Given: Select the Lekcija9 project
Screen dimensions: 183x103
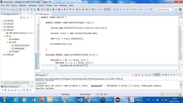Looking at the screenshot, I should (x=10, y=55).
